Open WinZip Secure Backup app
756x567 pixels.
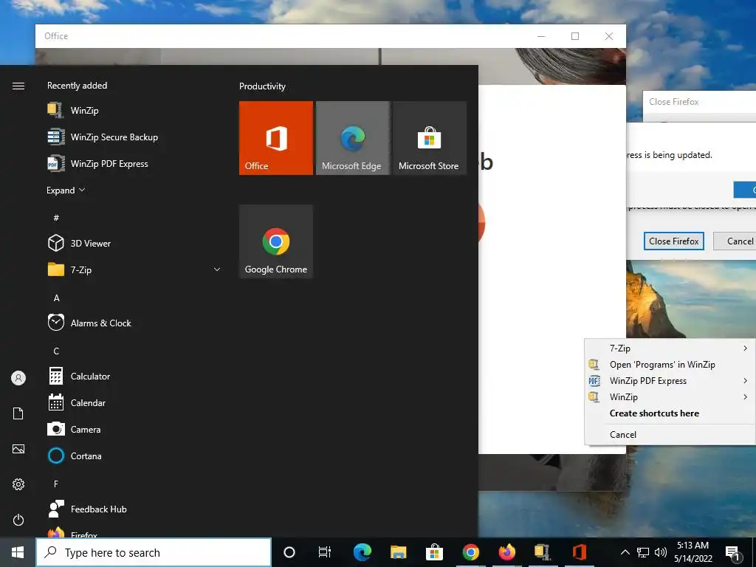(135, 137)
